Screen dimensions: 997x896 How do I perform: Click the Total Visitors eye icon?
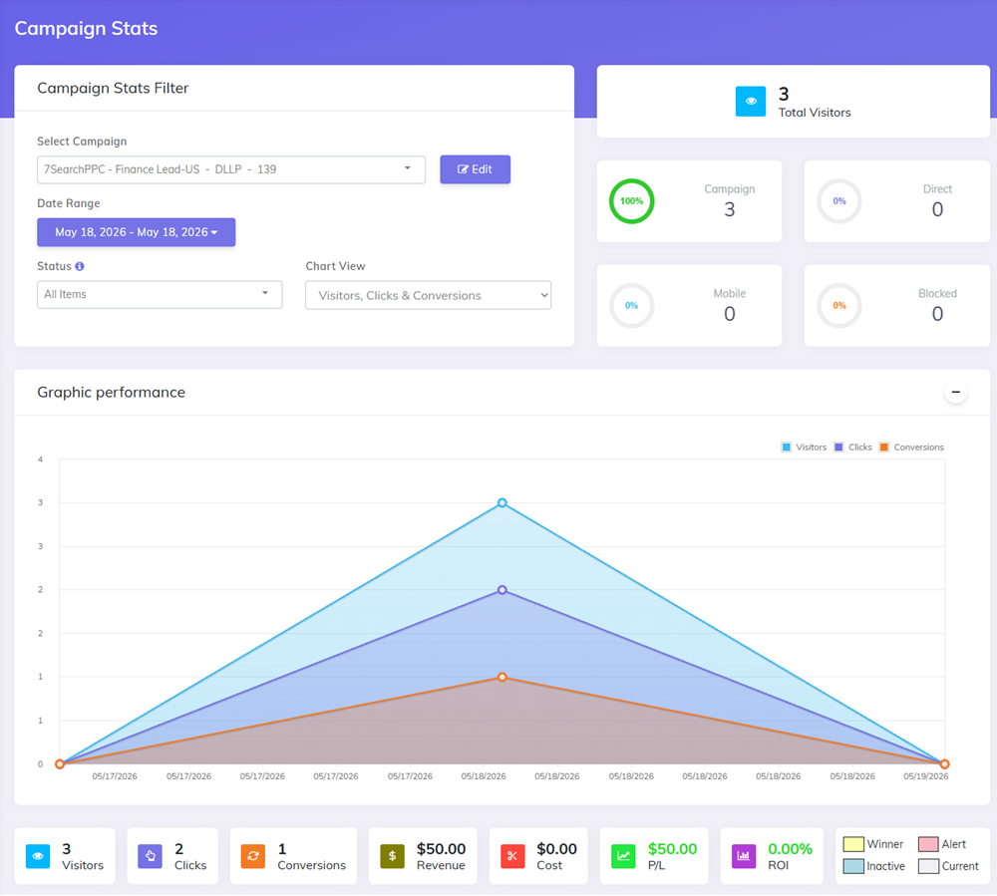(751, 101)
